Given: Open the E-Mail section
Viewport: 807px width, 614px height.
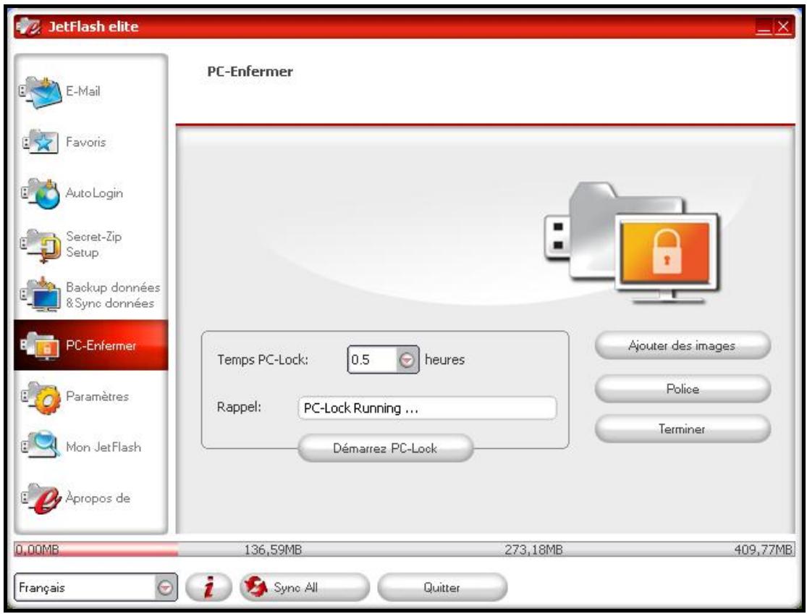Looking at the screenshot, I should tap(90, 92).
